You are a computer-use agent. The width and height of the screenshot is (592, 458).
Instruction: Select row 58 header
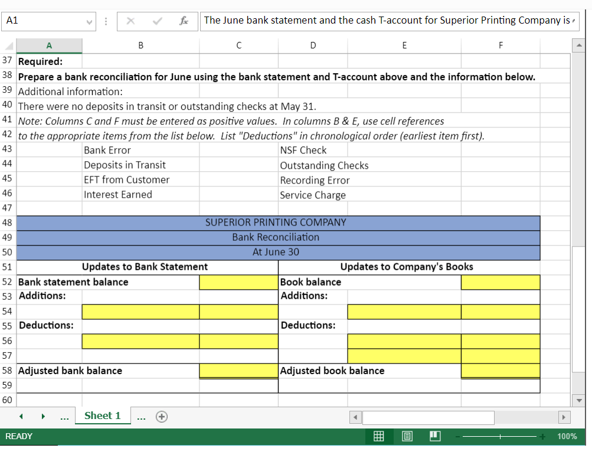click(8, 371)
